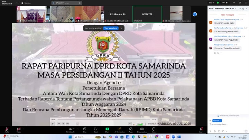Send chat message arrow button

pyautogui.click(x=246, y=131)
